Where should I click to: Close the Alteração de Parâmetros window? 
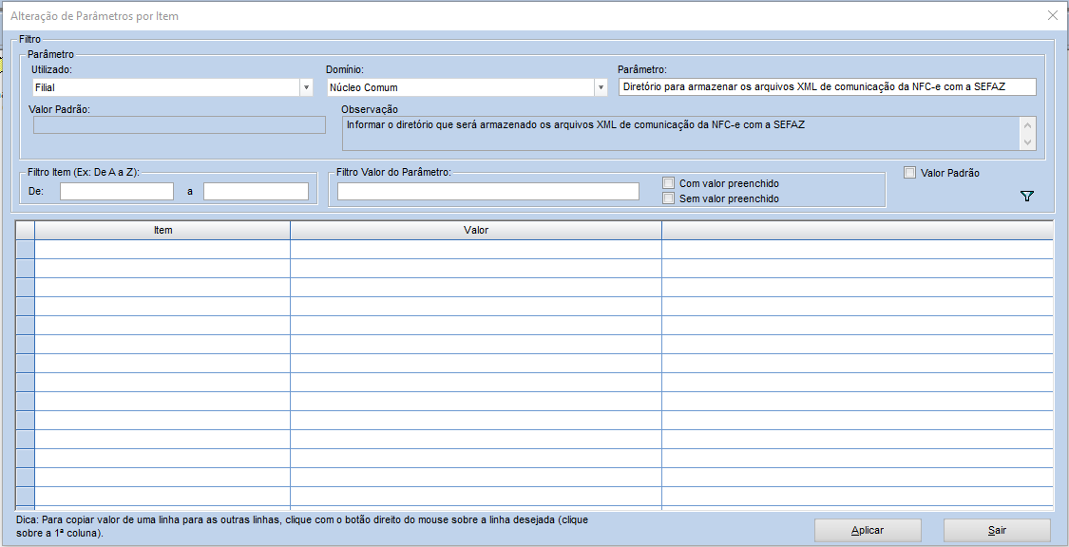[1052, 15]
